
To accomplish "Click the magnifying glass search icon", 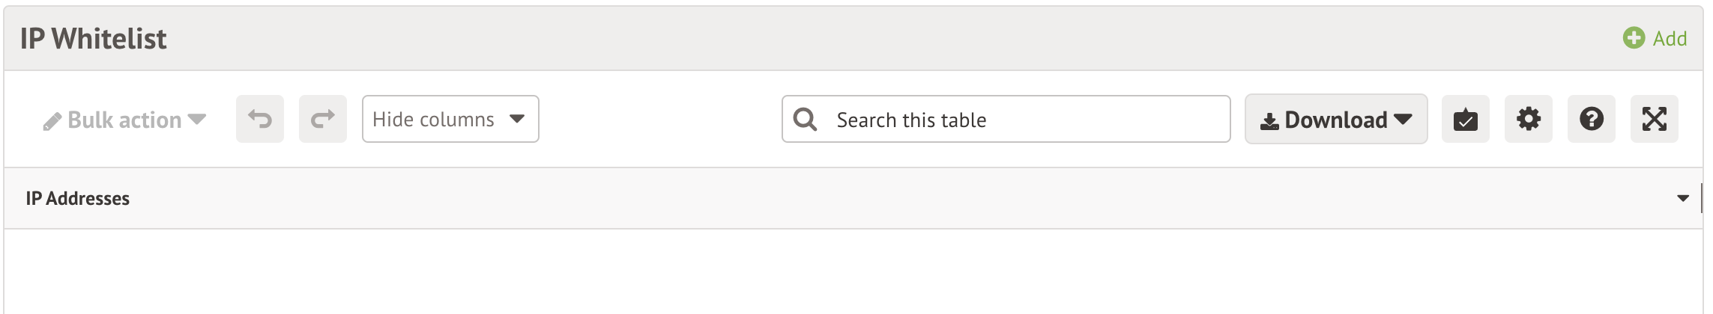I will click(x=805, y=120).
